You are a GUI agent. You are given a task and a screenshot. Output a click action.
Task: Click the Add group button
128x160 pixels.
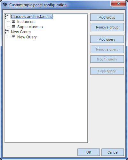click(x=107, y=17)
